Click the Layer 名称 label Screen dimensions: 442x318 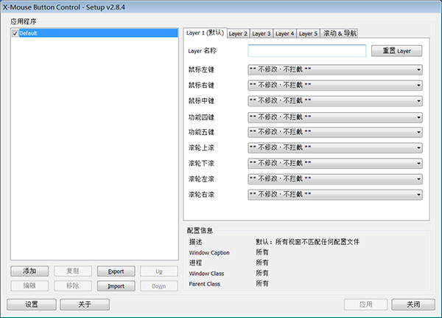[x=202, y=51]
